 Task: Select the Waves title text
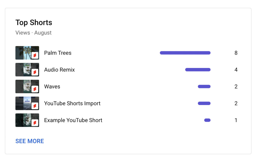pyautogui.click(x=52, y=86)
